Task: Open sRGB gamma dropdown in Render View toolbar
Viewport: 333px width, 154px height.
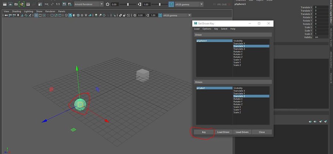Action: 189,4
